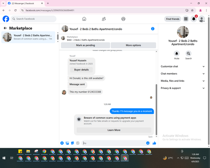
Task: Click More options button
Action: pyautogui.click(x=133, y=45)
